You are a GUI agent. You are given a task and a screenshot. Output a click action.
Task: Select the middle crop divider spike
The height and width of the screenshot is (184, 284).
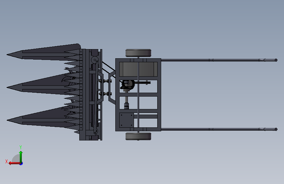point(44,85)
